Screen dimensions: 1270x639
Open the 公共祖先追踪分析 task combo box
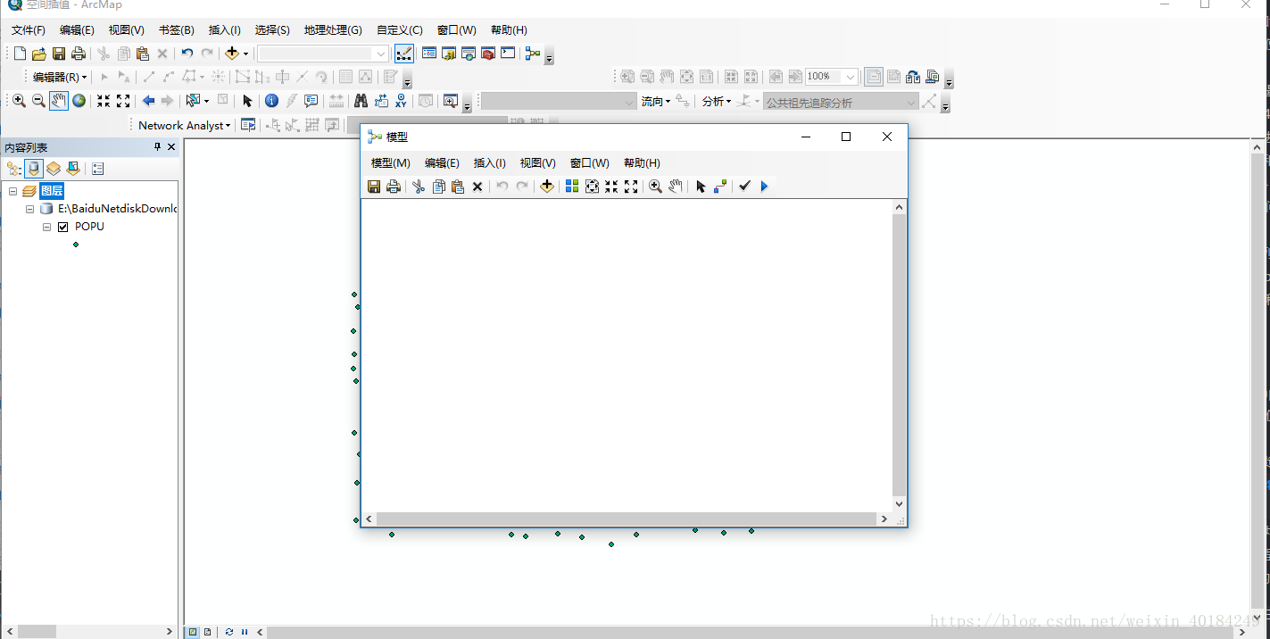(841, 102)
